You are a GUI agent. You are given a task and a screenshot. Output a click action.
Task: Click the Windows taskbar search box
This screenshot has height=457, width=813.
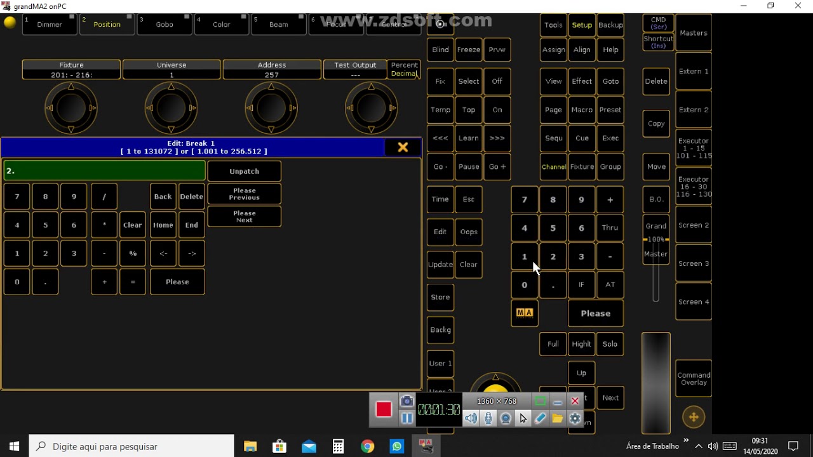131,446
